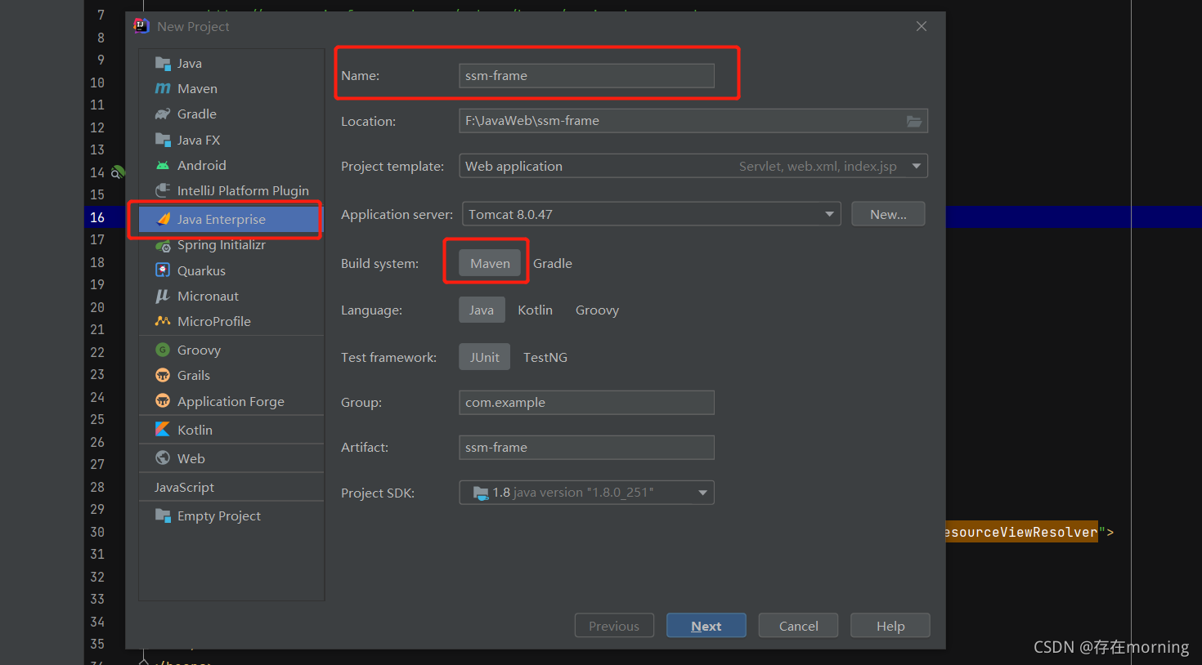Choose the Quarkus icon
Viewport: 1202px width, 665px height.
[163, 270]
